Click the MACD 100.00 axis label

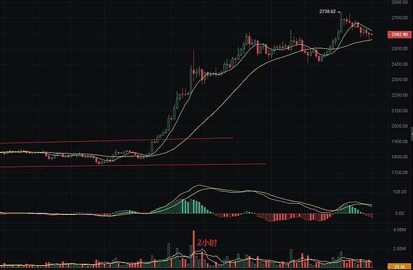pyautogui.click(x=400, y=192)
